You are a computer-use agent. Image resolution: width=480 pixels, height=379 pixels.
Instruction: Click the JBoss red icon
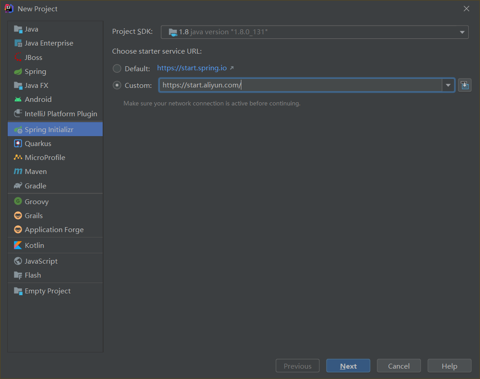(x=18, y=57)
